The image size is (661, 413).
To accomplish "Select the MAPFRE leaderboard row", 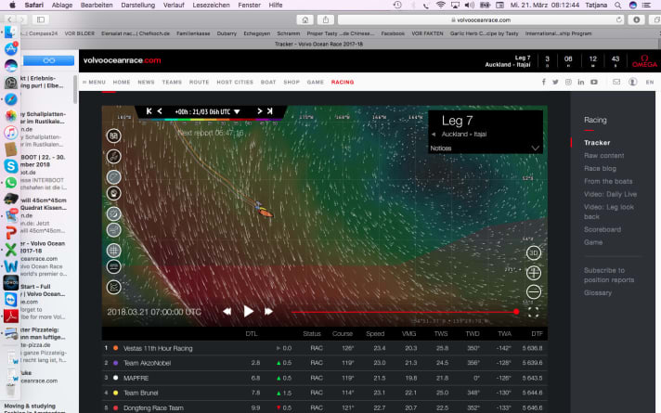I will (x=325, y=378).
